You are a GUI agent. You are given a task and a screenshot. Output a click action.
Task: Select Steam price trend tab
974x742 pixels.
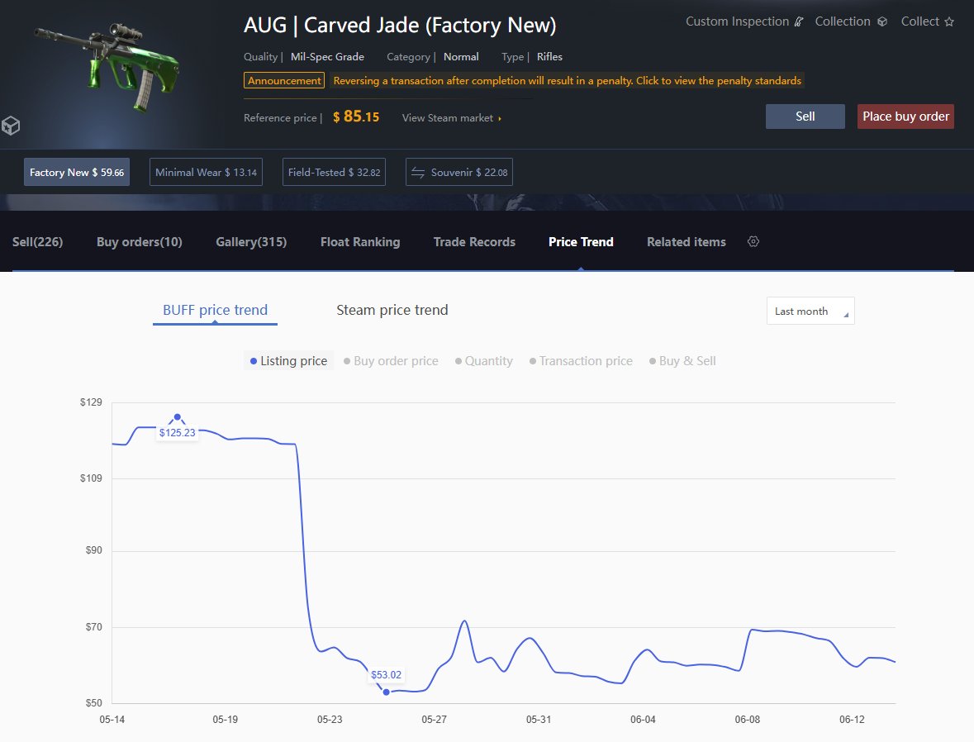[x=392, y=310]
